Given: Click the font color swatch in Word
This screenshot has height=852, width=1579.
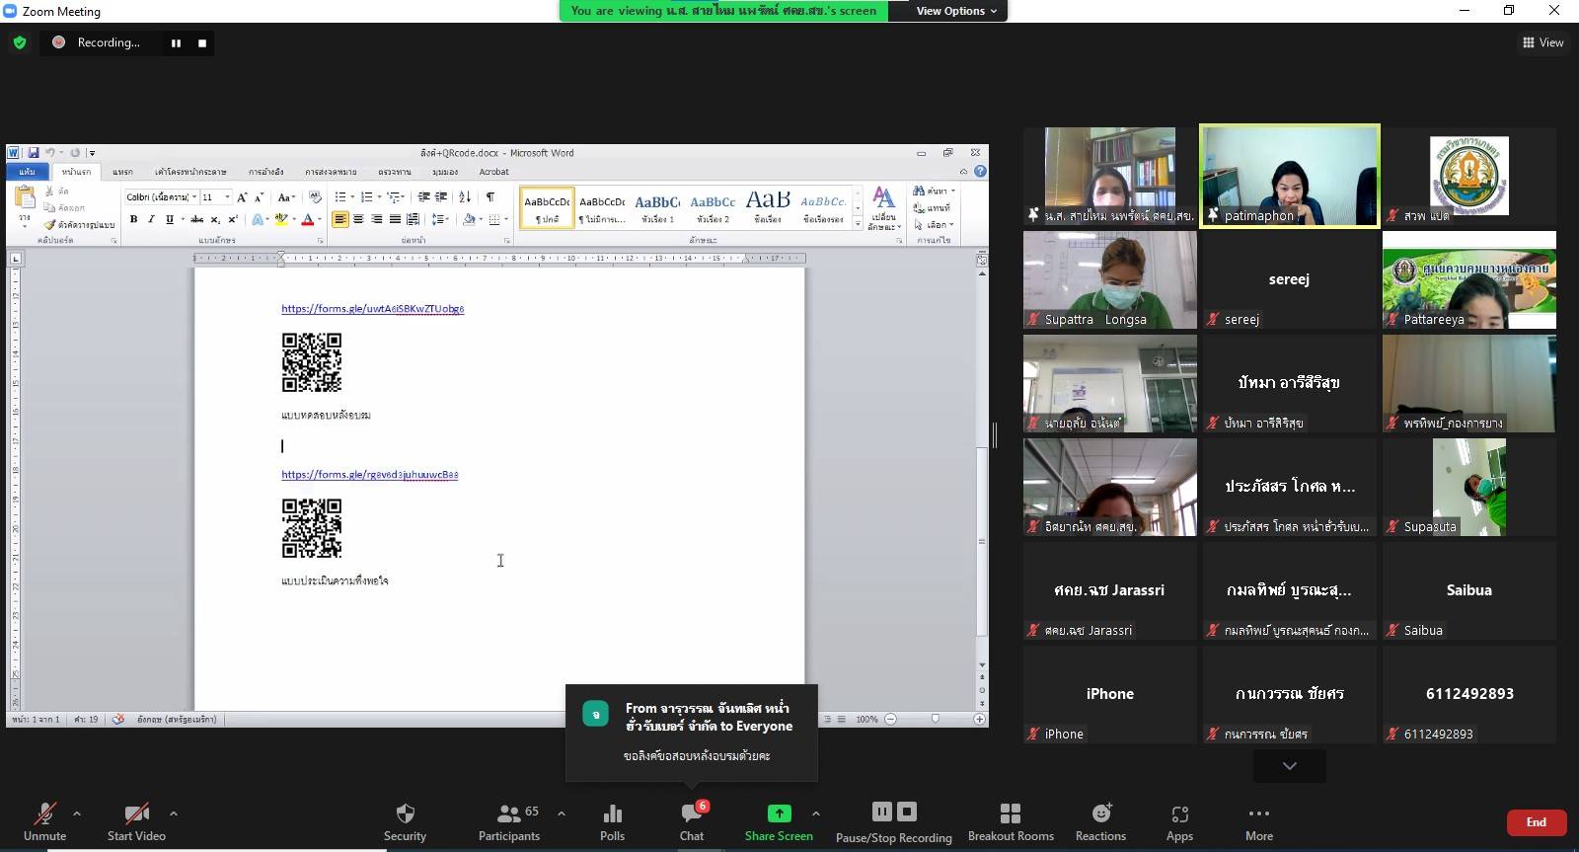Looking at the screenshot, I should pyautogui.click(x=308, y=219).
